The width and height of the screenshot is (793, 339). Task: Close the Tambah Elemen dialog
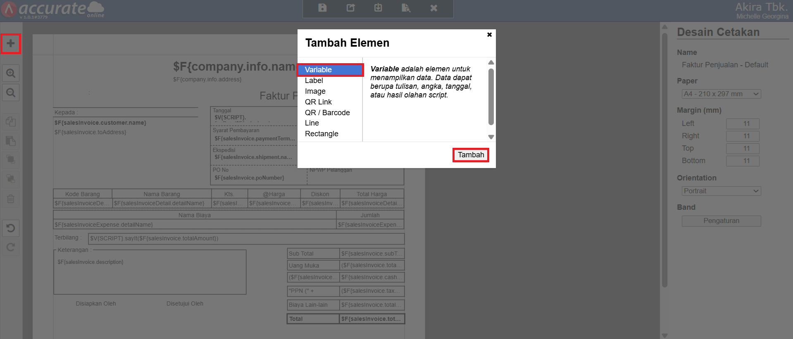pos(489,35)
